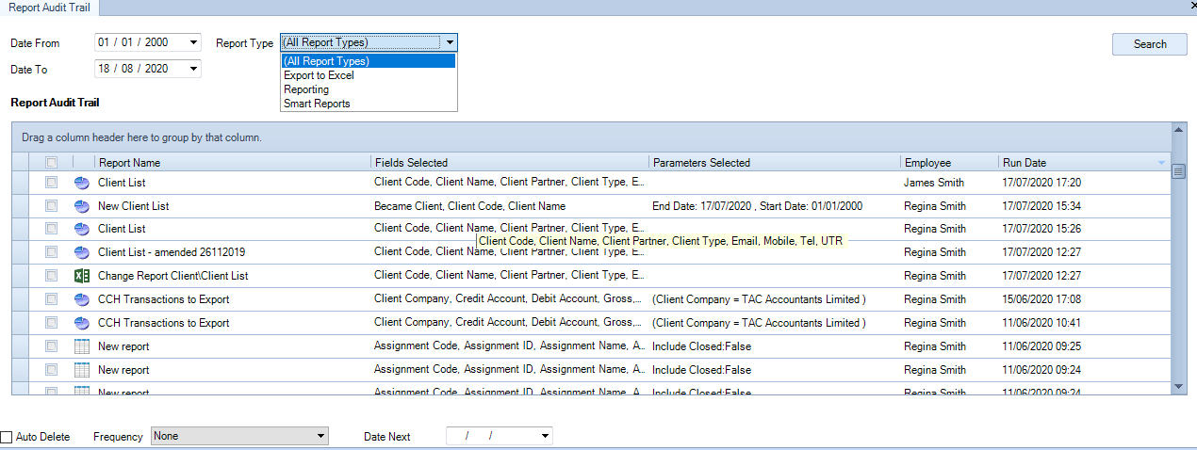Click the grid icon for New report run 09:25

82,346
